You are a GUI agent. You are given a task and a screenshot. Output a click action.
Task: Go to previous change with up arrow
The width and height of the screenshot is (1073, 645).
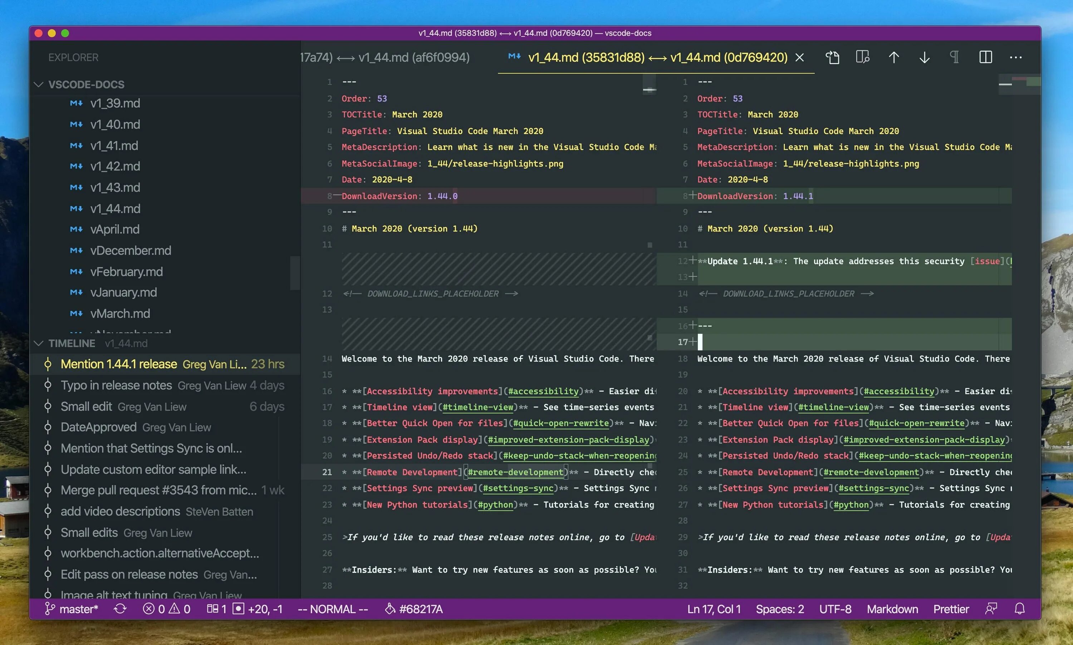click(894, 57)
